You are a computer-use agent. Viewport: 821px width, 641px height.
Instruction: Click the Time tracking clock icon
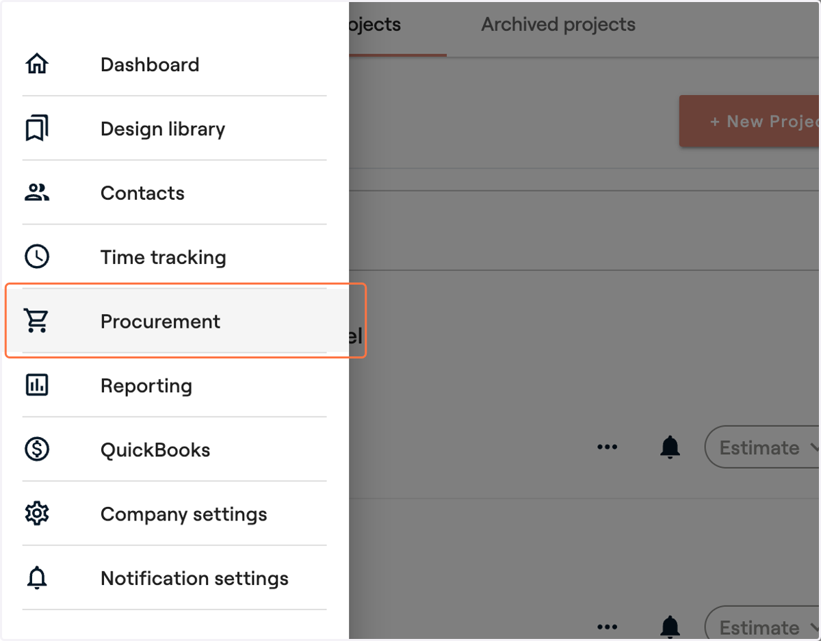(37, 257)
